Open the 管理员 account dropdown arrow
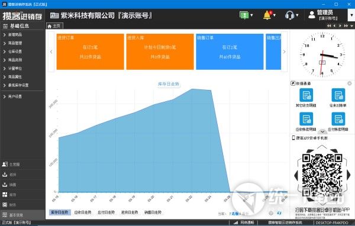355x226 pixels. click(351, 15)
